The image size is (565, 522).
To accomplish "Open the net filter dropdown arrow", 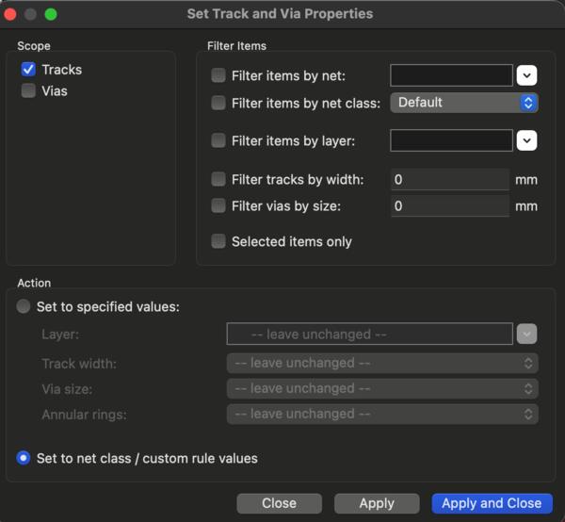I will tap(526, 75).
